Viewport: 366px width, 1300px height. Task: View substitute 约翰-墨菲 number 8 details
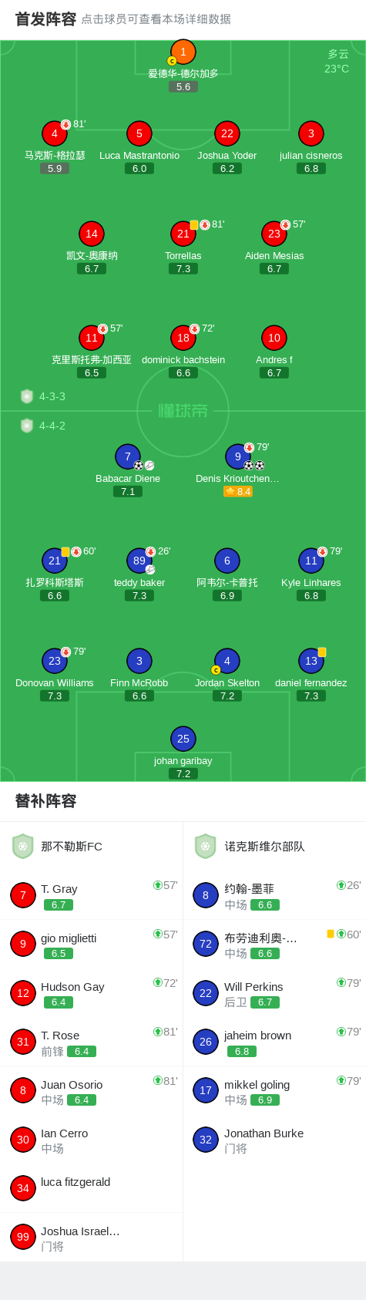coord(274,895)
